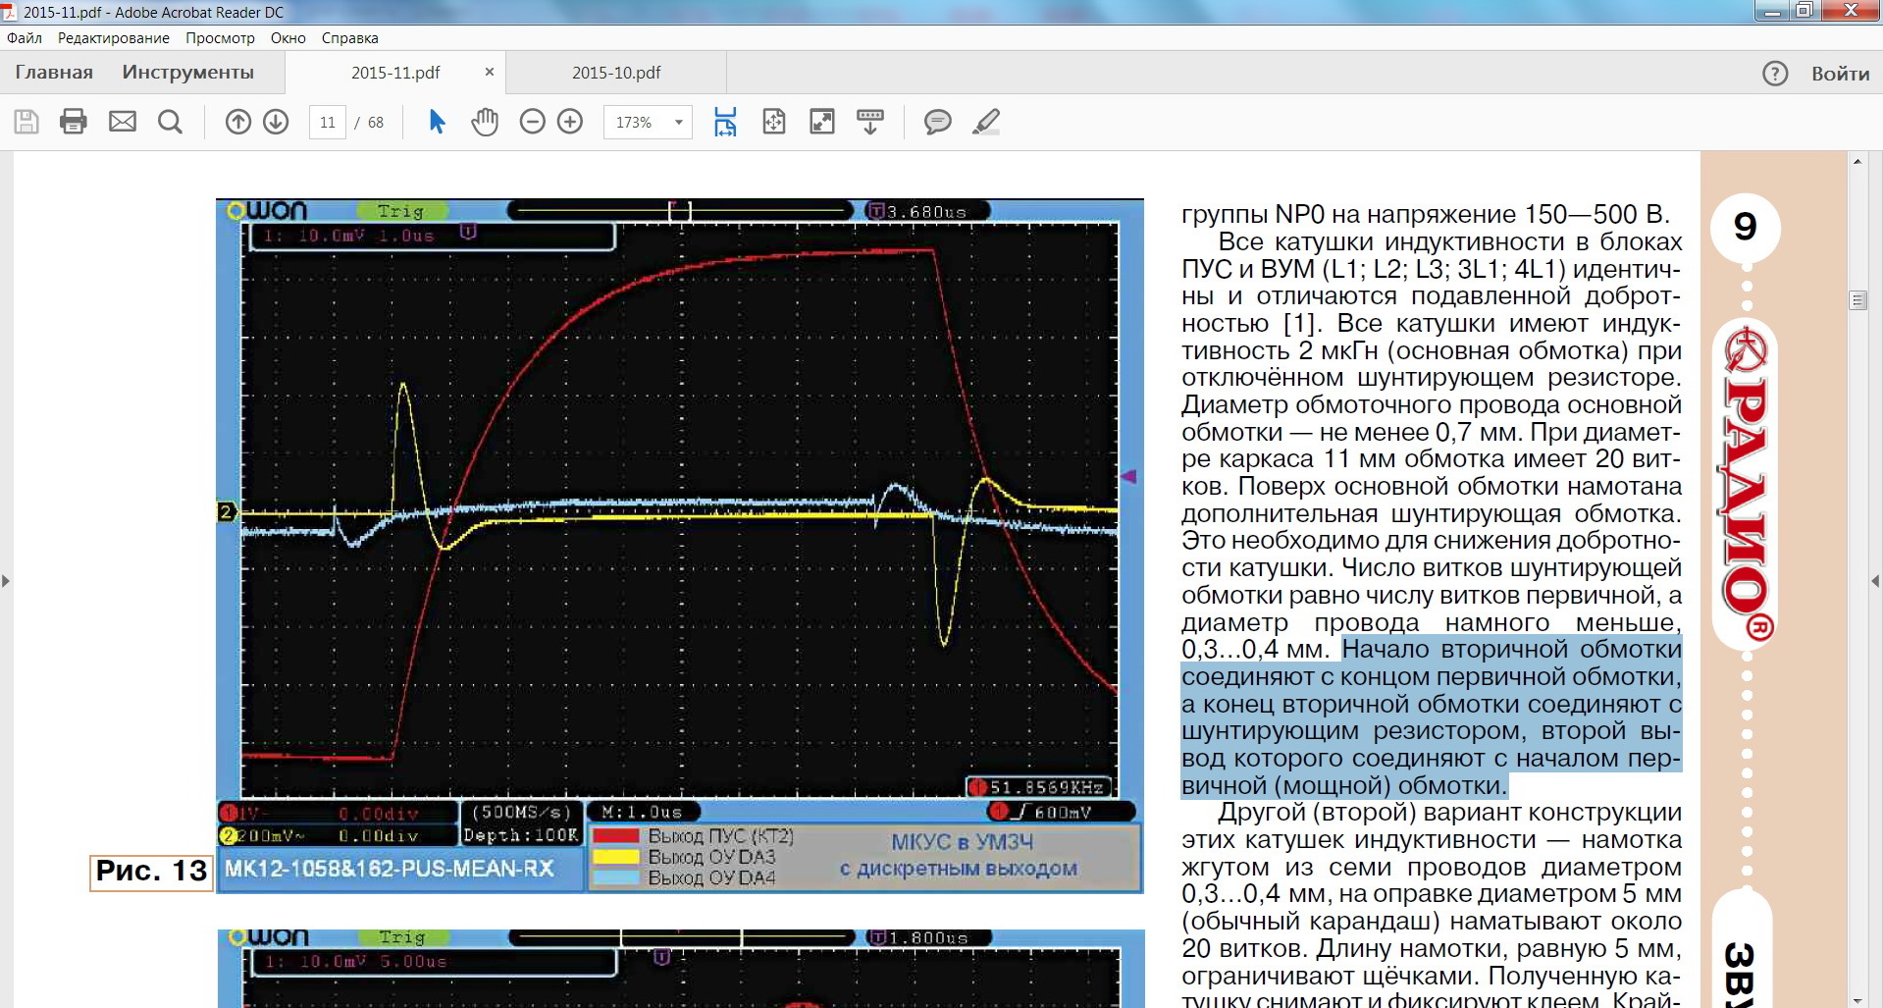Enable fit width scrolling mode icon
This screenshot has width=1883, height=1008.
click(x=725, y=122)
